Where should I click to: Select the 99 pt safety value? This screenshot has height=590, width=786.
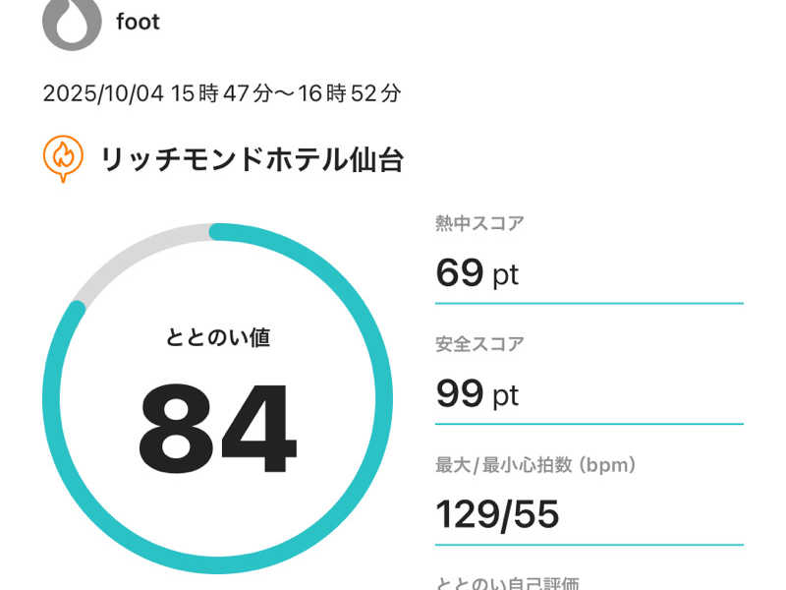(477, 394)
